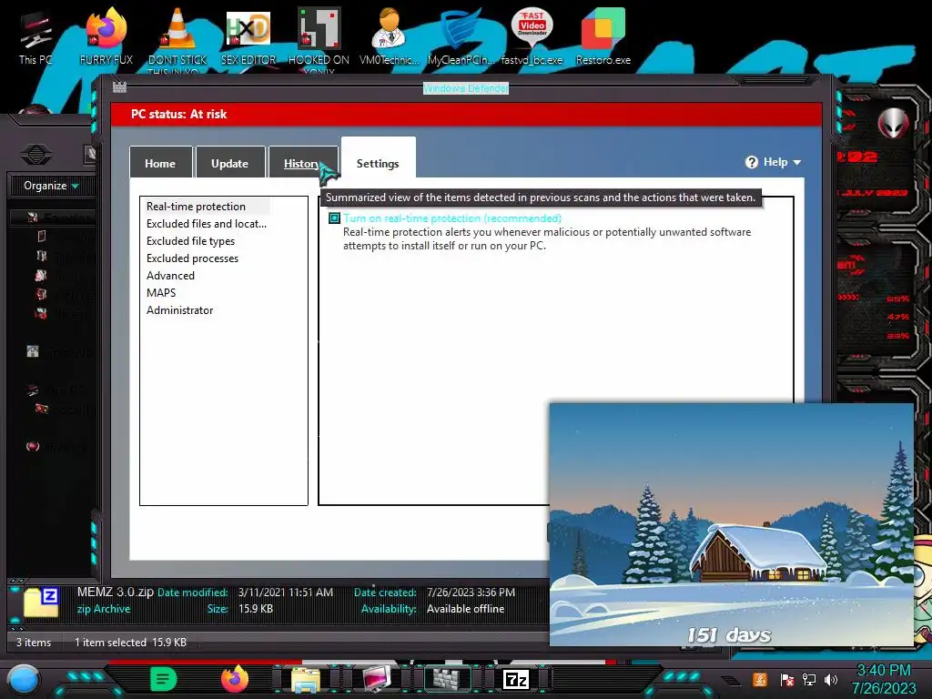Click the Java tray icon
Screen dimensions: 932x699
coord(760,680)
